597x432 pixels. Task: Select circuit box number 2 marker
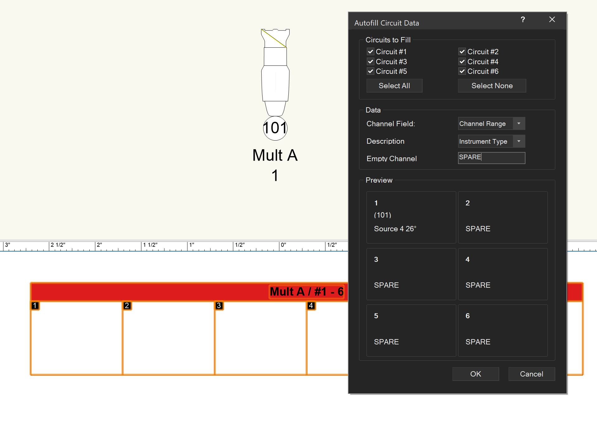(127, 305)
